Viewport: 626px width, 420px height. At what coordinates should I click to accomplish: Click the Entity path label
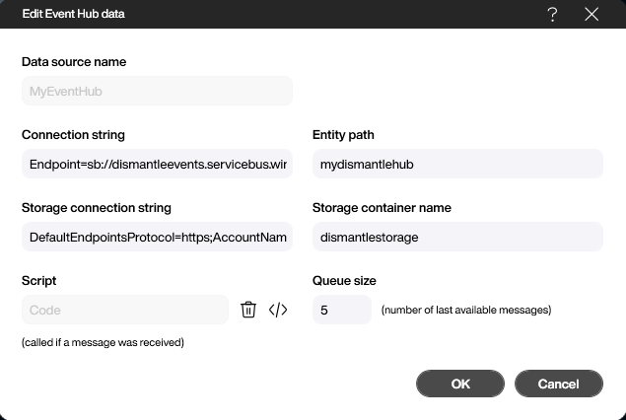click(x=343, y=135)
